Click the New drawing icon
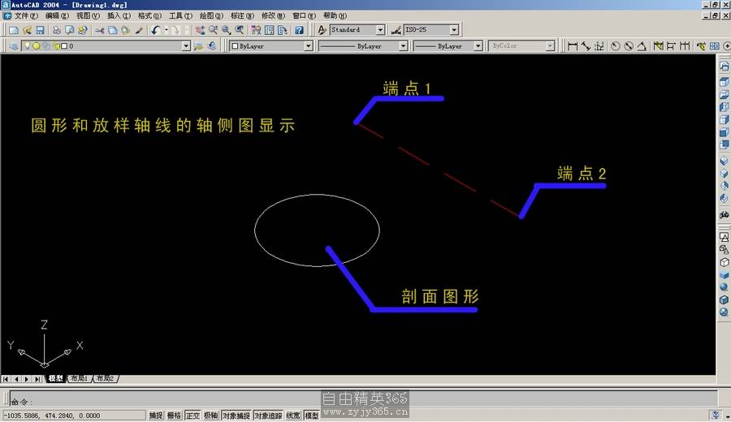This screenshot has width=731, height=422. coord(14,30)
